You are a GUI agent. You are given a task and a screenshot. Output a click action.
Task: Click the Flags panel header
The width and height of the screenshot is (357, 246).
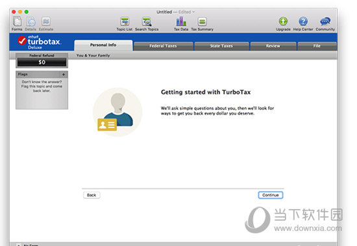coord(42,74)
